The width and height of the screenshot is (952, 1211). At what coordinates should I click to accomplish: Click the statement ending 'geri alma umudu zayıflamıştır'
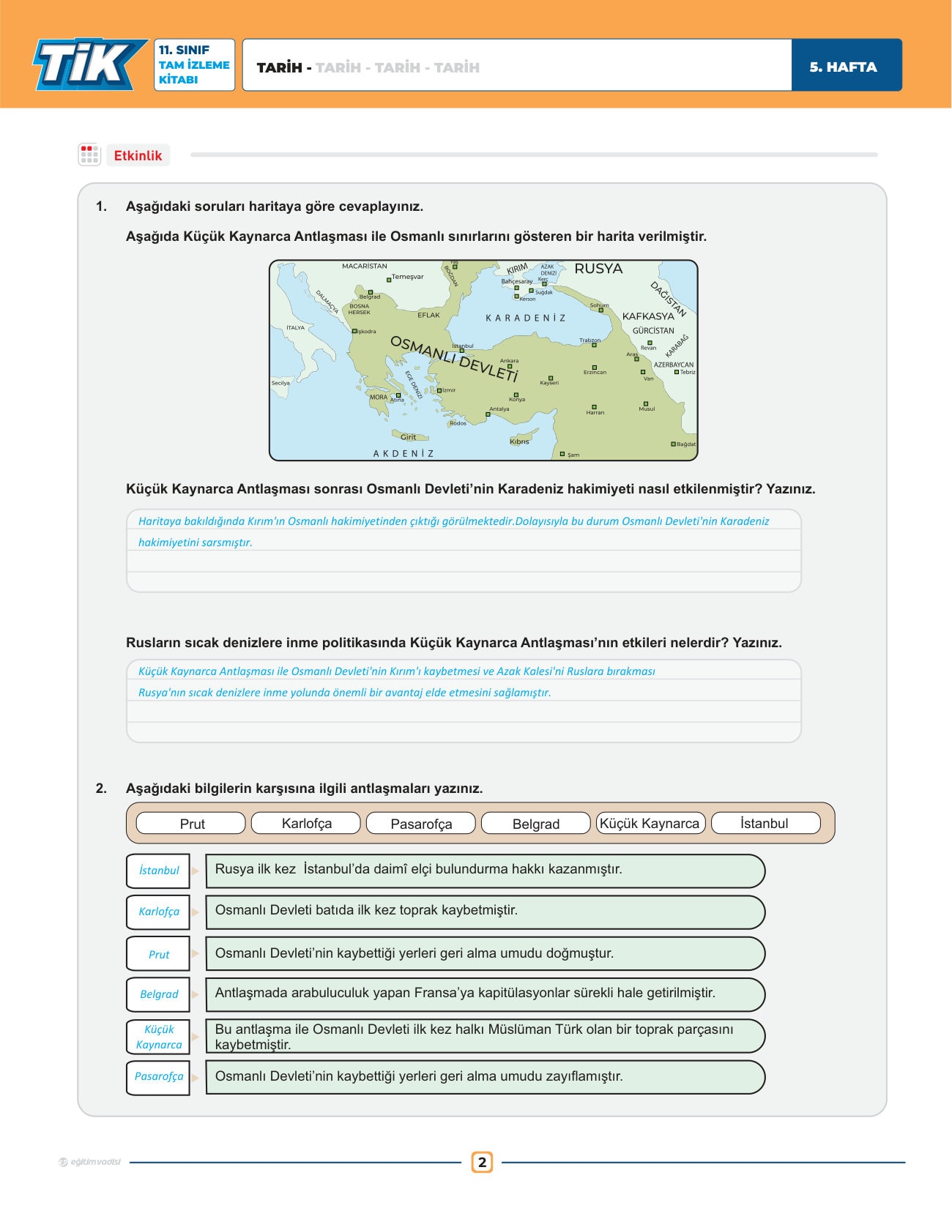point(486,1078)
